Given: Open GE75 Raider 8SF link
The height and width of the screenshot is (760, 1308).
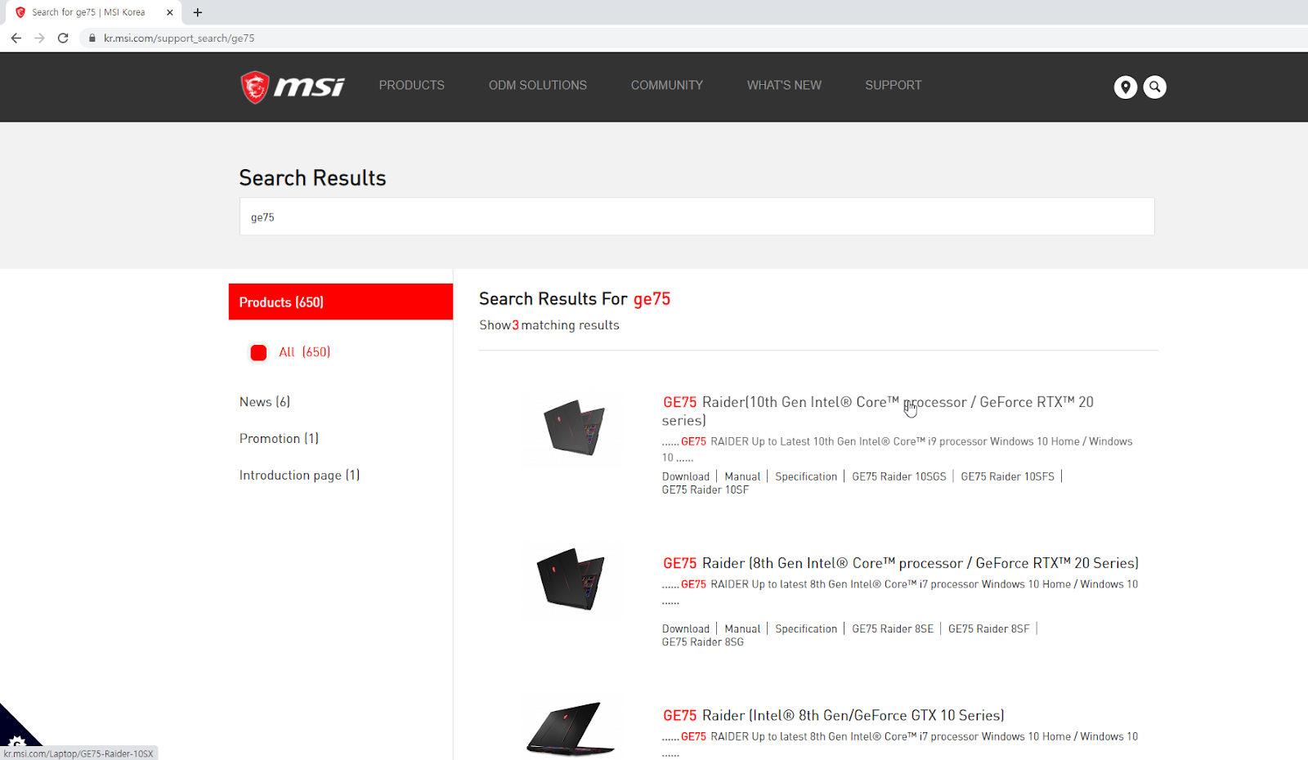Looking at the screenshot, I should tap(989, 628).
